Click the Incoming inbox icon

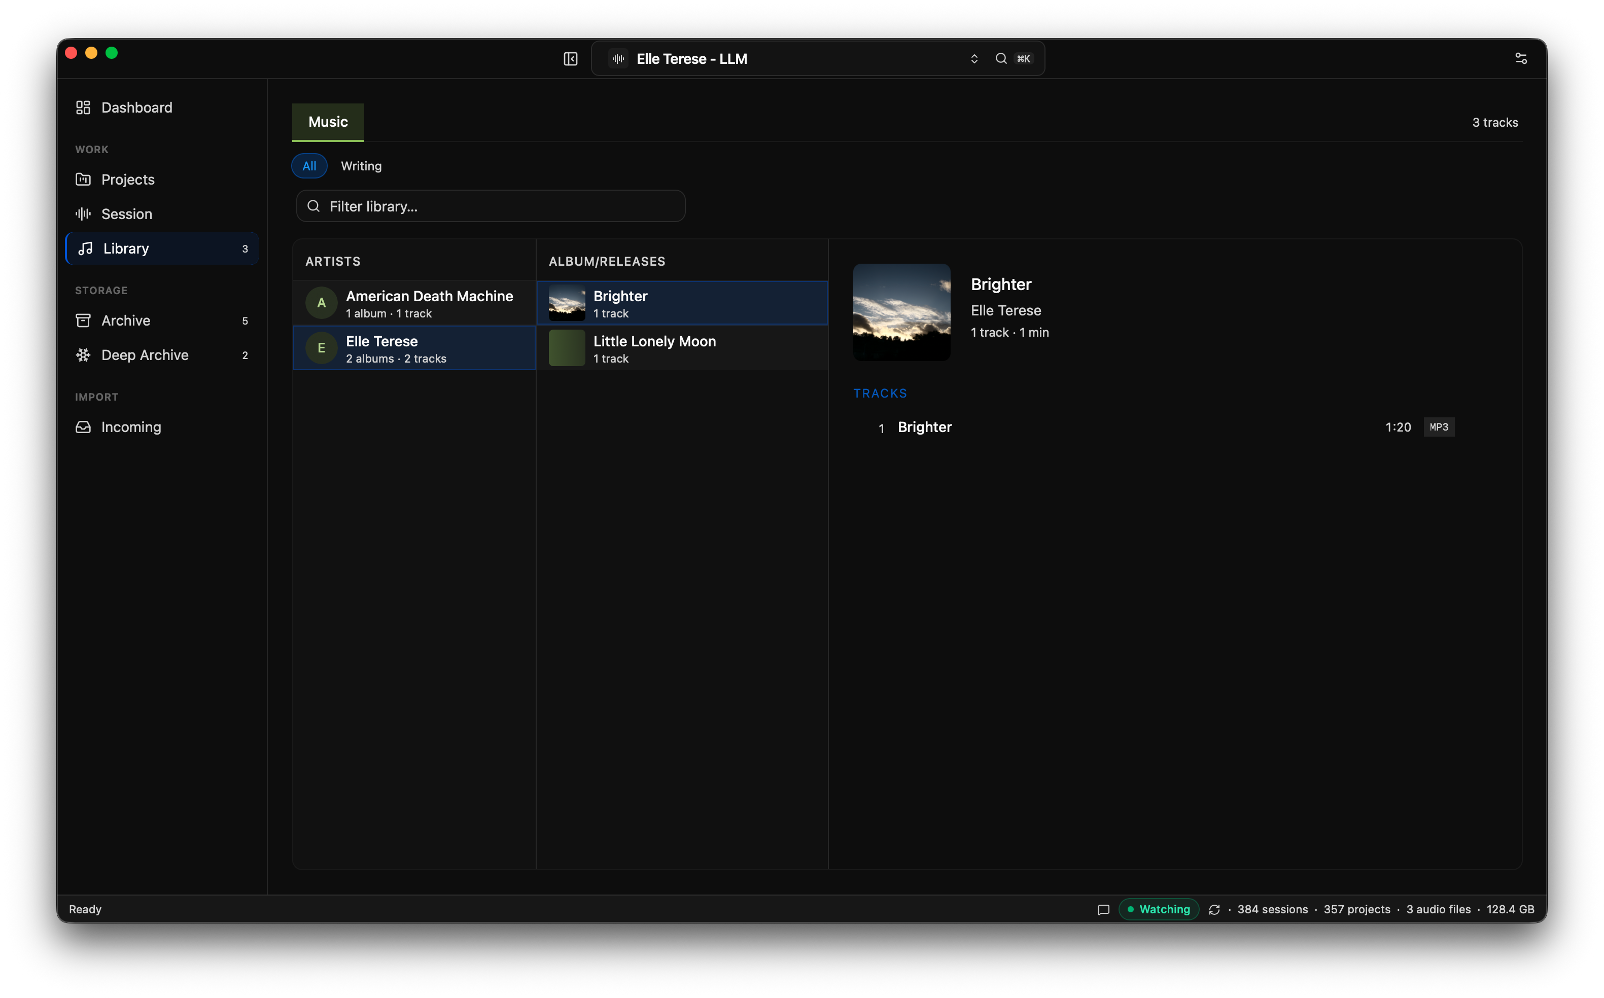pyautogui.click(x=83, y=427)
